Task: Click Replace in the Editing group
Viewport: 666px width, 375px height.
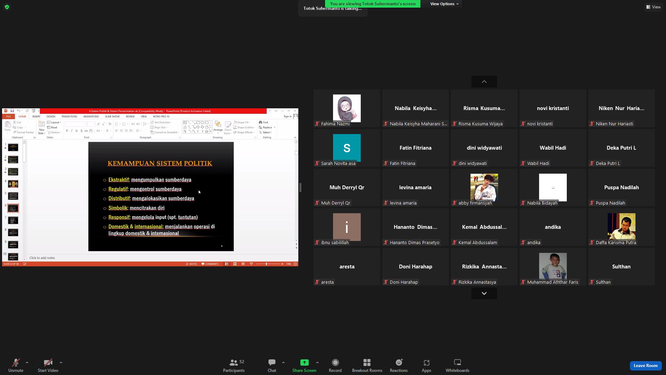Action: 267,127
